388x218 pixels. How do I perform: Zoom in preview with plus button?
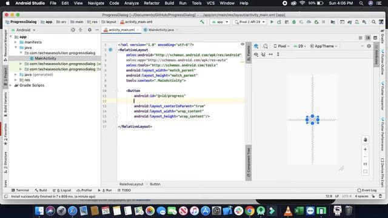click(365, 150)
